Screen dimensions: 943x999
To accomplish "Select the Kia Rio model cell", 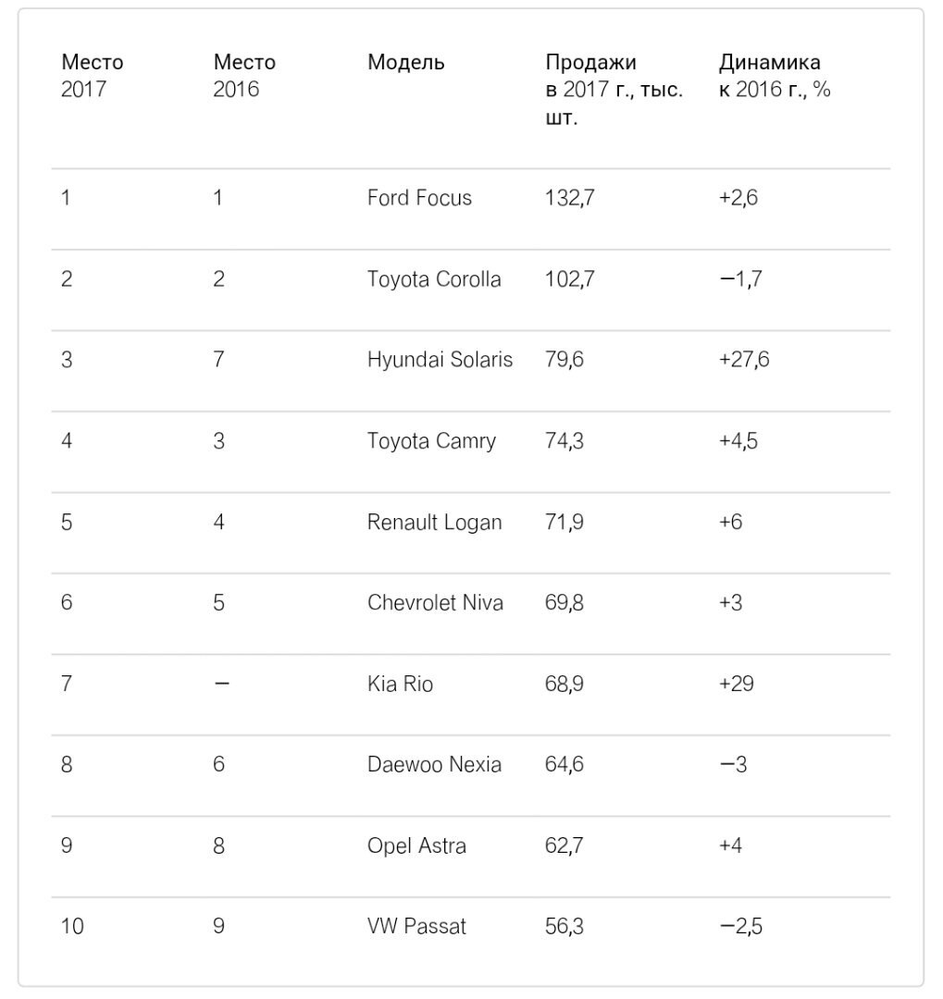I will (x=400, y=684).
